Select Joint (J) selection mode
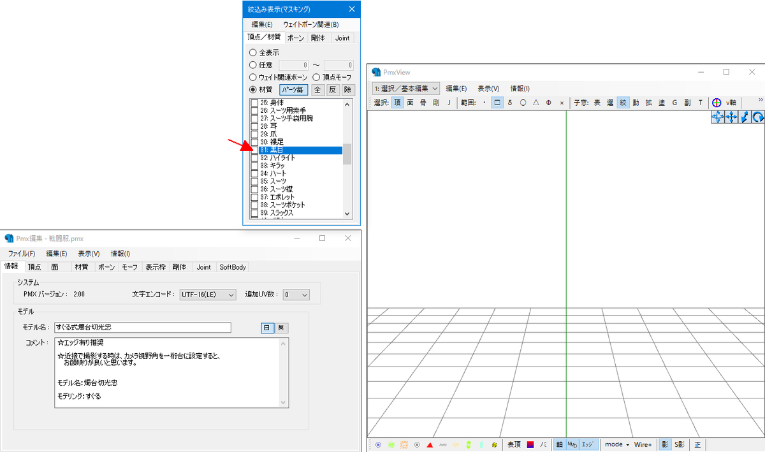This screenshot has height=452, width=765. pos(448,102)
